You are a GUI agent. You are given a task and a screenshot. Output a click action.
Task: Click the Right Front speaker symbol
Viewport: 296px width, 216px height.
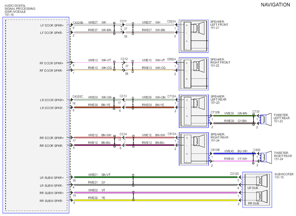(199, 66)
